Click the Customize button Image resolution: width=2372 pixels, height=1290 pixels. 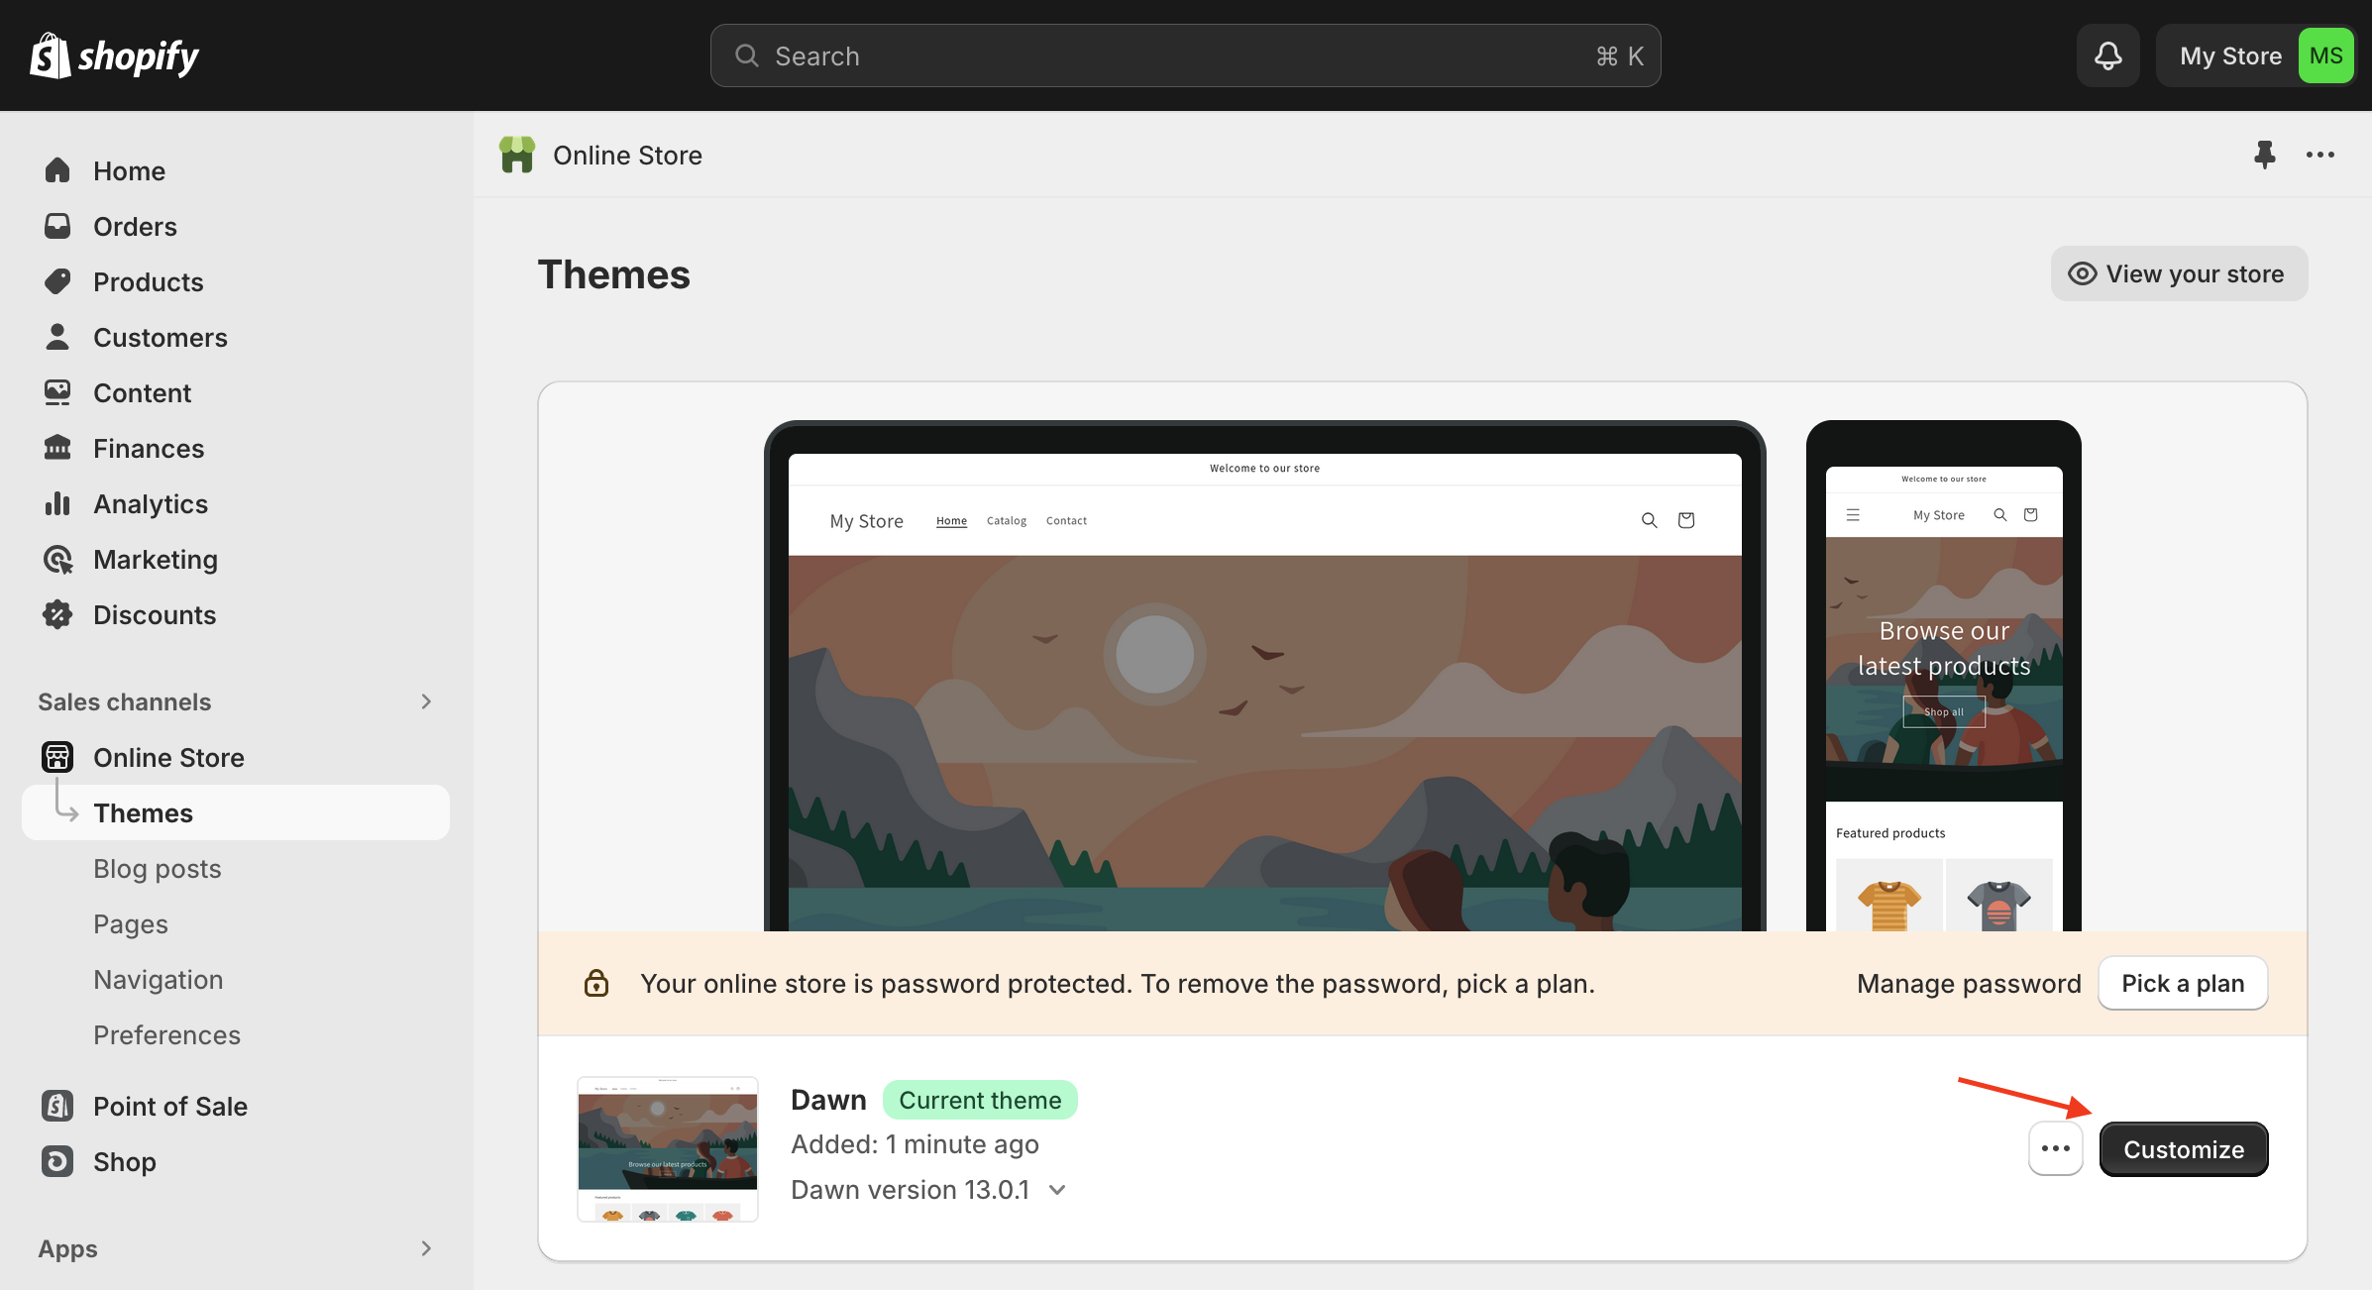(x=2183, y=1148)
